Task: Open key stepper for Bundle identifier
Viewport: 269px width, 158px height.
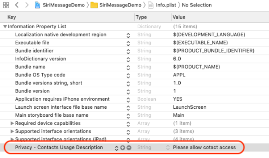Action: (x=128, y=52)
